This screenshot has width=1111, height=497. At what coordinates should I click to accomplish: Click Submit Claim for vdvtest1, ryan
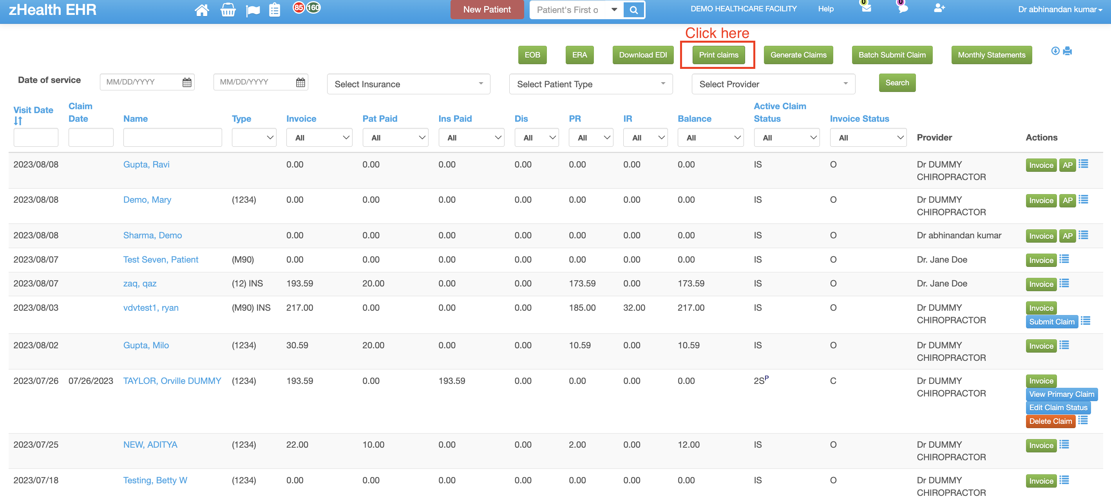click(1051, 322)
